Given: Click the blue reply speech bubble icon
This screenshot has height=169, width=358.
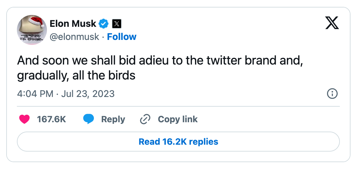Looking at the screenshot, I should [x=89, y=119].
